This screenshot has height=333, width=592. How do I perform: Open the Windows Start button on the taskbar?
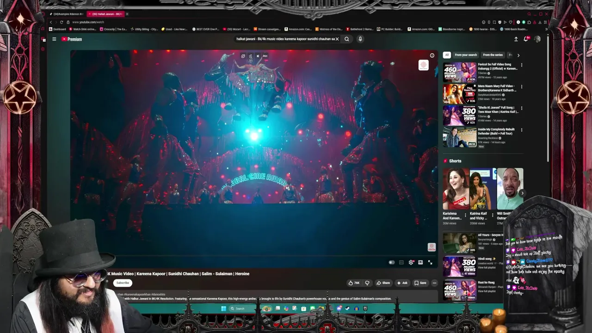click(223, 308)
